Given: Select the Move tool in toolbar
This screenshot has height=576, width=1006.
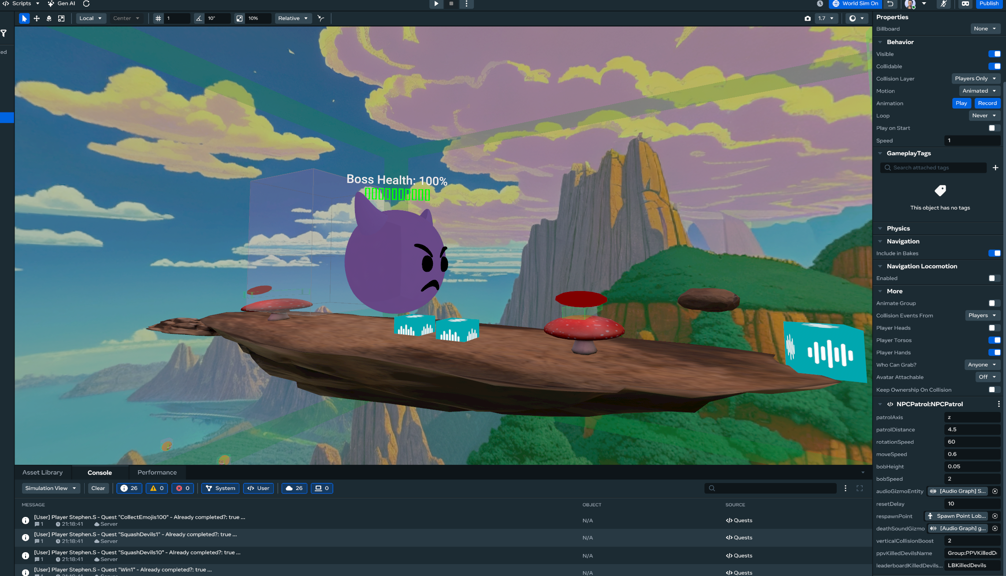Looking at the screenshot, I should (37, 18).
